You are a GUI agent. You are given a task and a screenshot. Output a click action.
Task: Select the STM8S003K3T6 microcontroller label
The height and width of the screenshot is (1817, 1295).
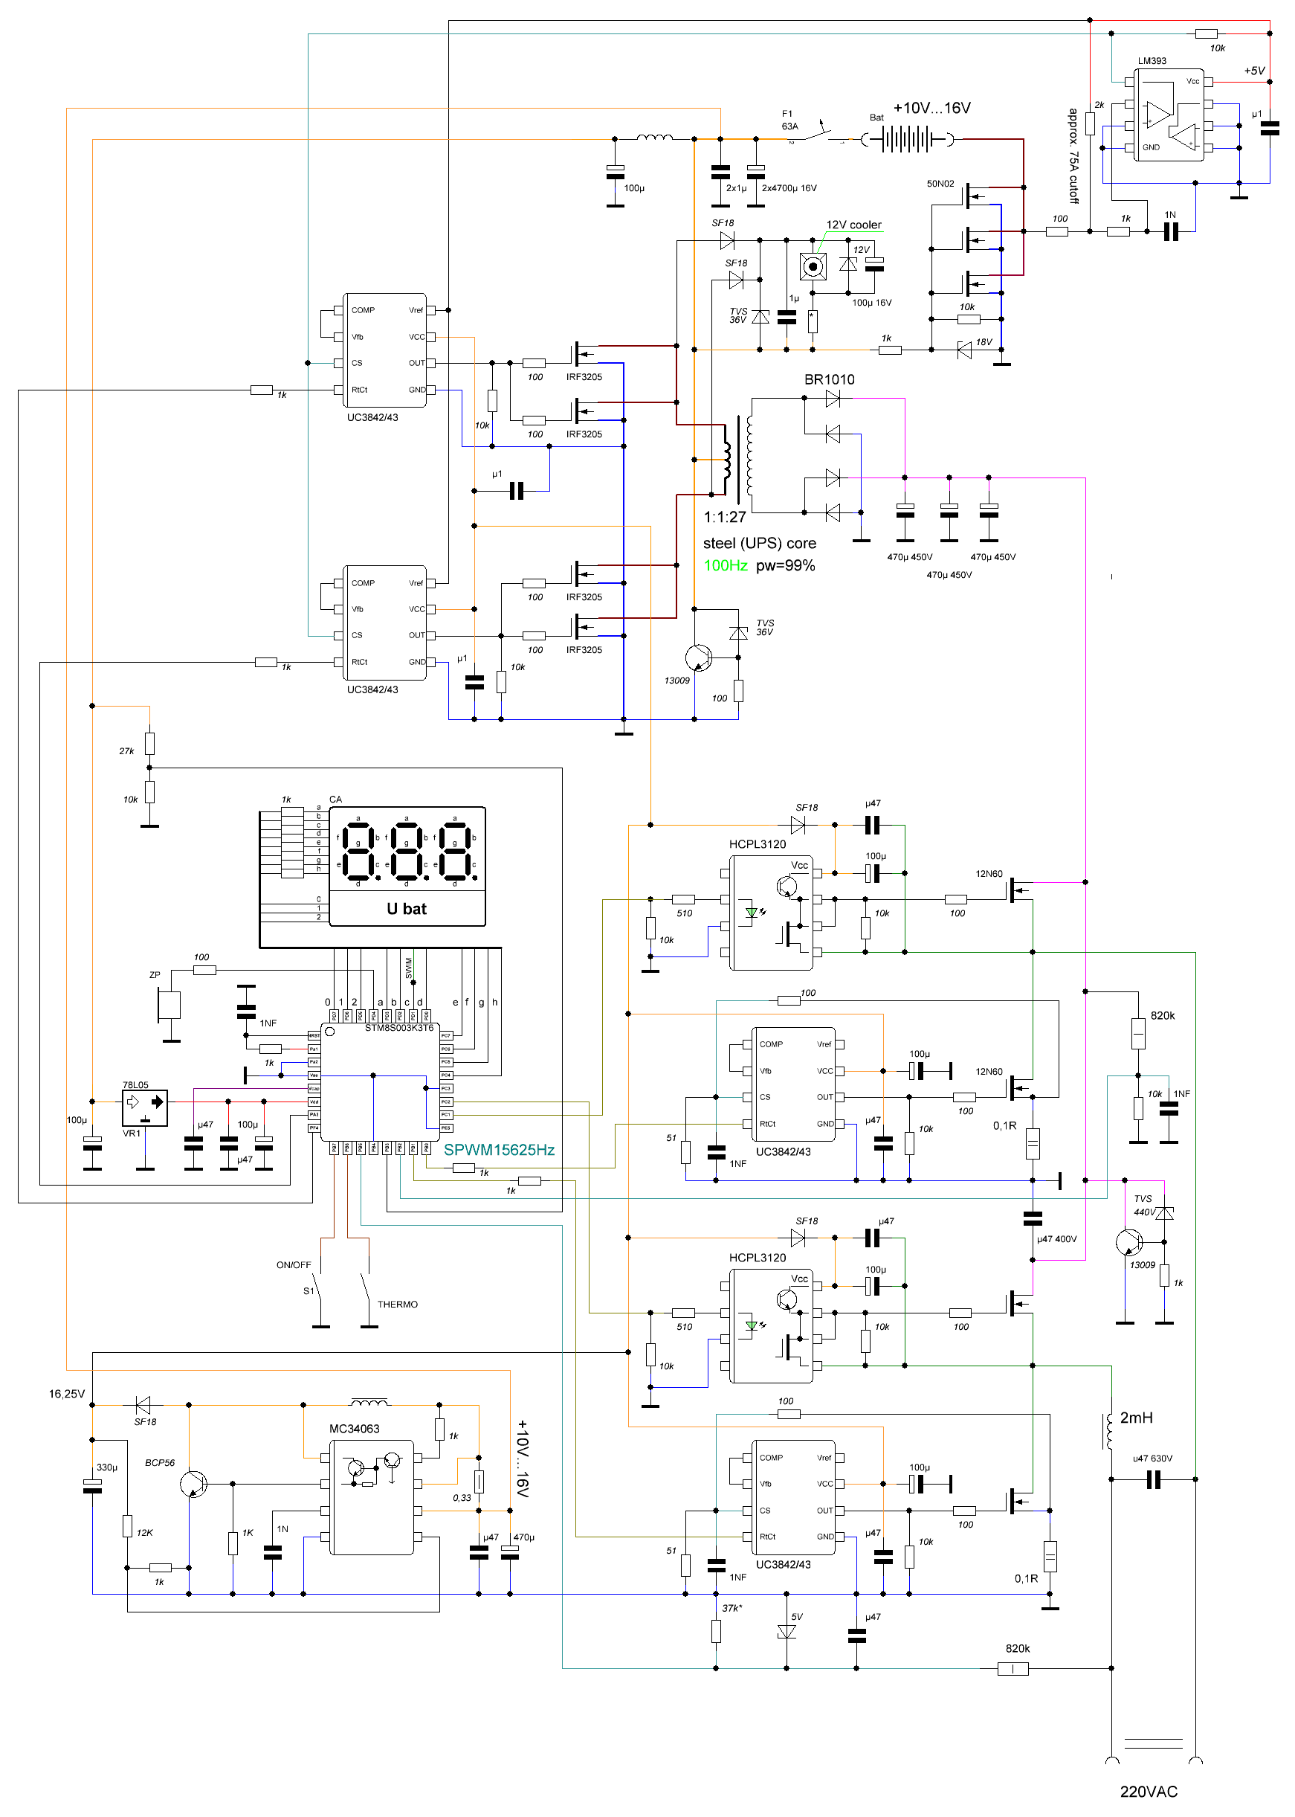(x=399, y=1028)
